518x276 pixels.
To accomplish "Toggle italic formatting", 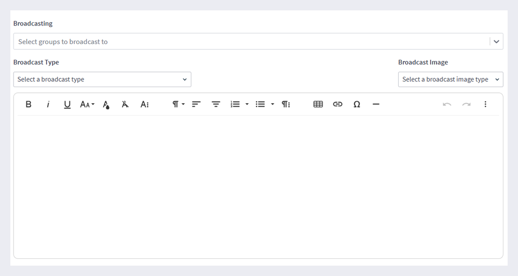I will point(48,104).
